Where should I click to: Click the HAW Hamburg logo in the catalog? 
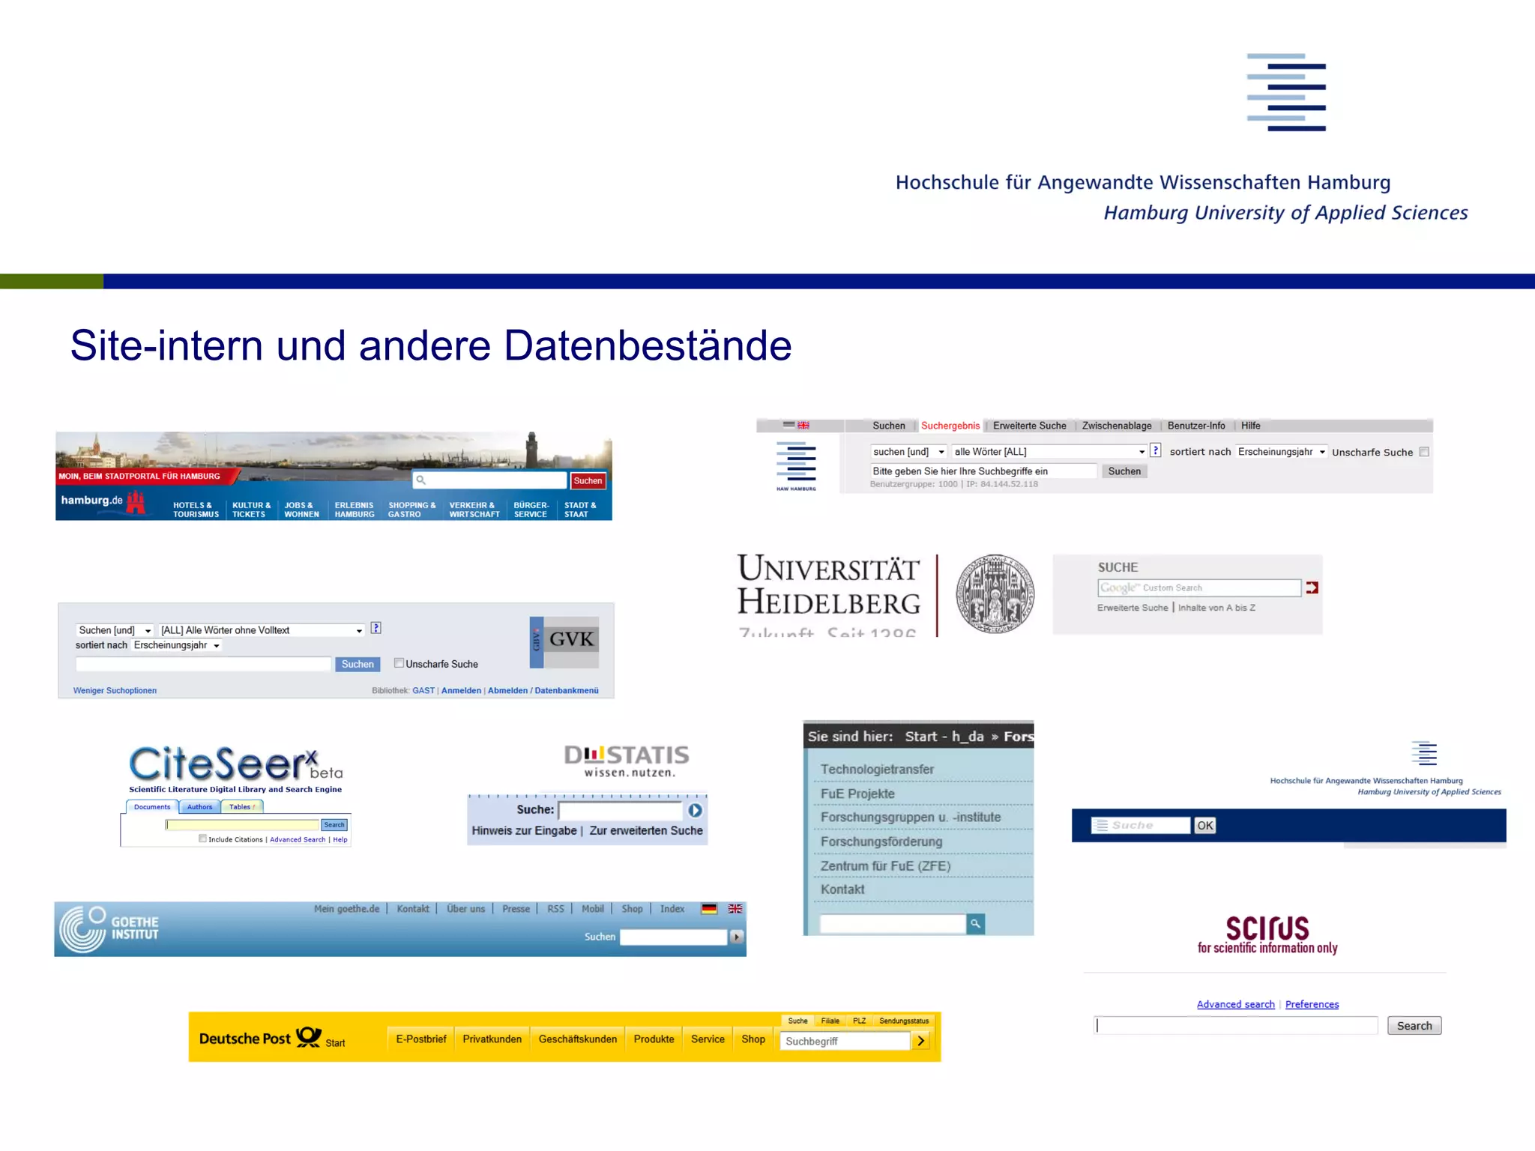point(796,465)
